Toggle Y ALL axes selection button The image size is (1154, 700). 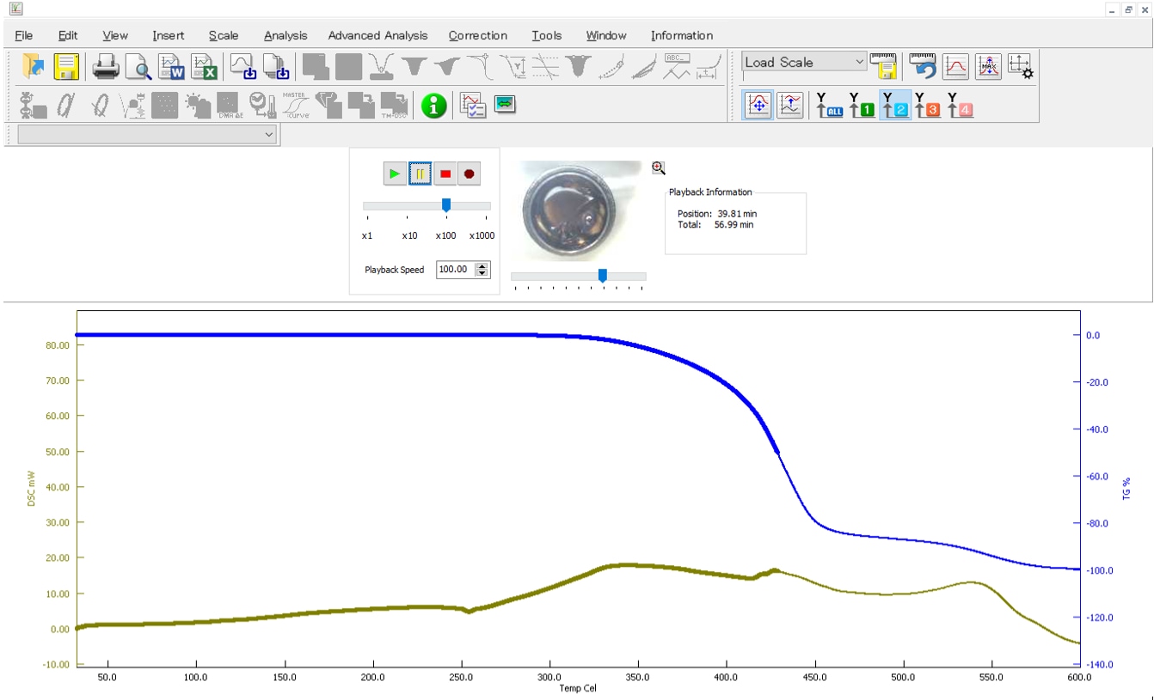pyautogui.click(x=829, y=105)
